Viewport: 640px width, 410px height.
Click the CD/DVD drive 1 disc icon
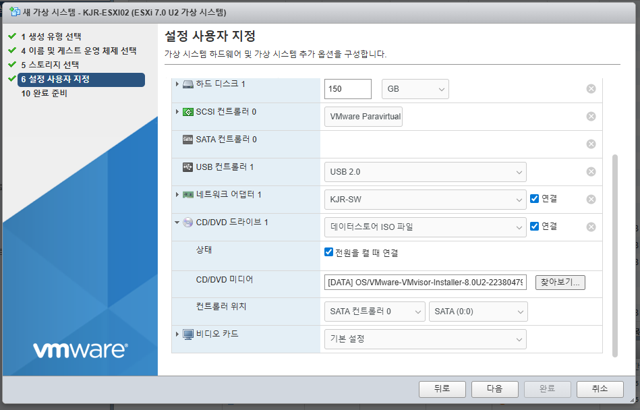[187, 223]
